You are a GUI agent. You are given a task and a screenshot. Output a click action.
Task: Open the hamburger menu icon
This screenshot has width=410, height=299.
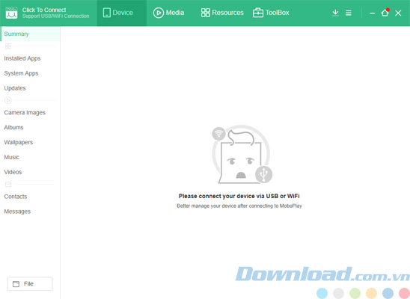(x=349, y=13)
